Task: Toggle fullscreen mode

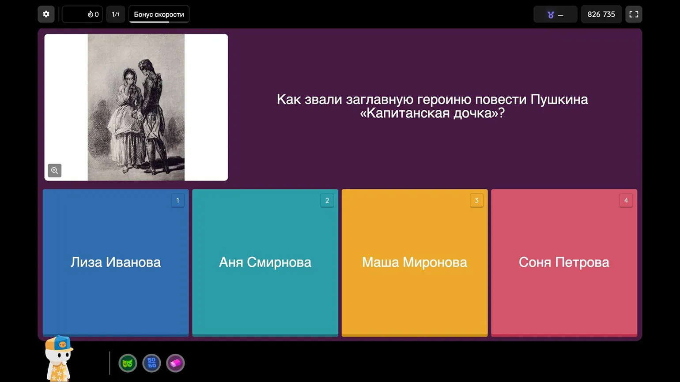Action: click(634, 14)
